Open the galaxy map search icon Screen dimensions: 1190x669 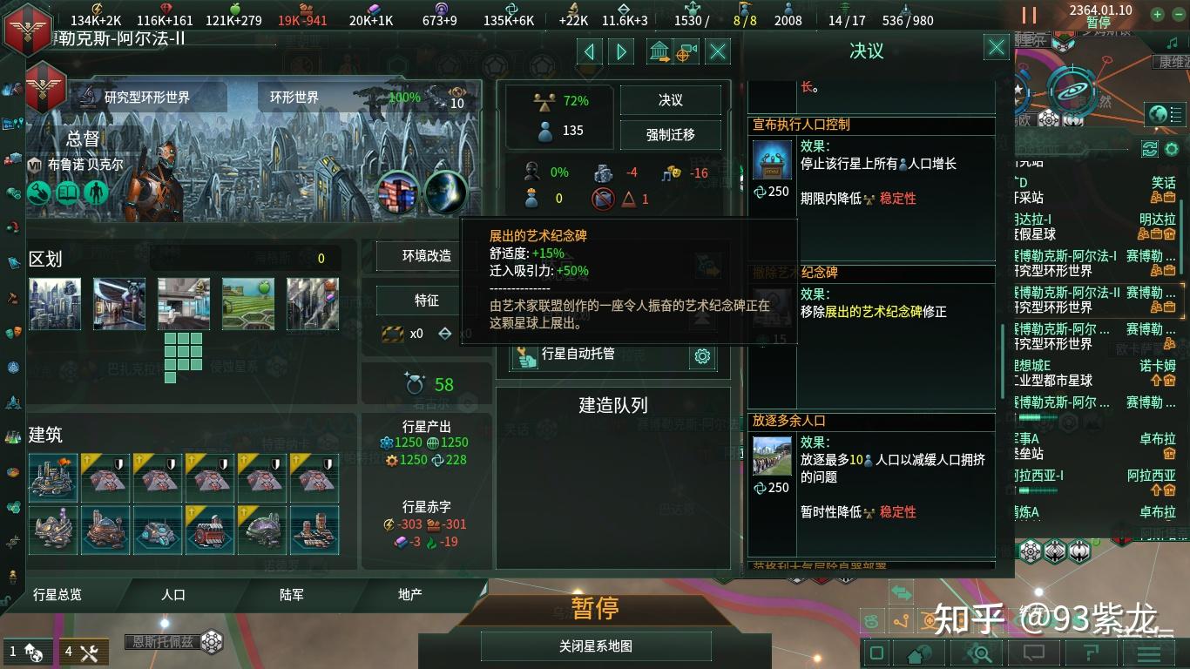click(x=981, y=652)
